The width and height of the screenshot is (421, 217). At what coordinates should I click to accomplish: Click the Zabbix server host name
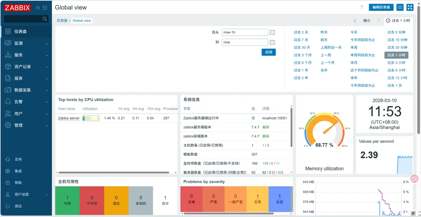click(x=69, y=118)
